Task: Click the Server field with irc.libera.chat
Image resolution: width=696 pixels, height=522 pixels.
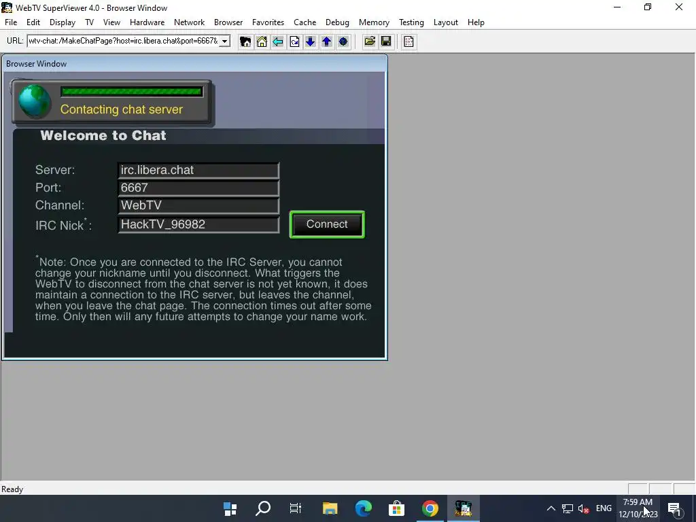Action: coord(198,171)
